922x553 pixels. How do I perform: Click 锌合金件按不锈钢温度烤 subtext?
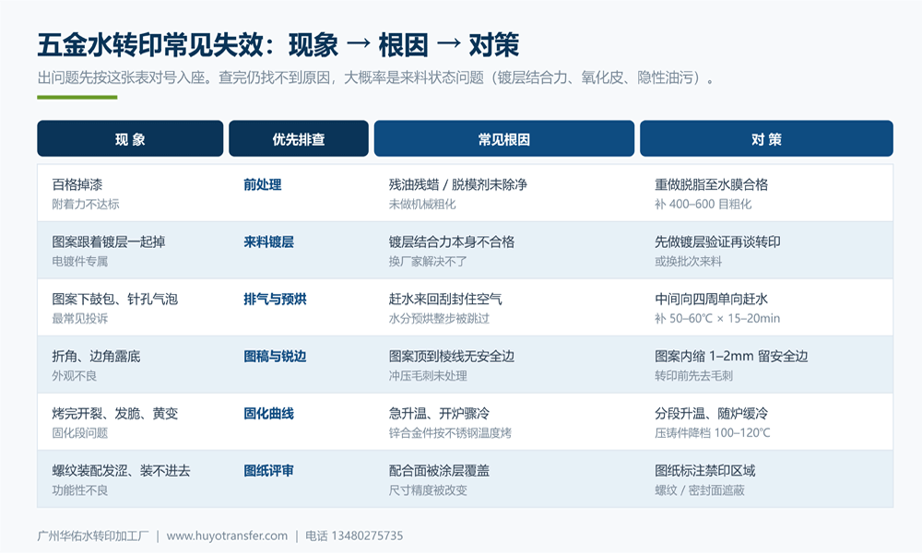click(x=451, y=433)
